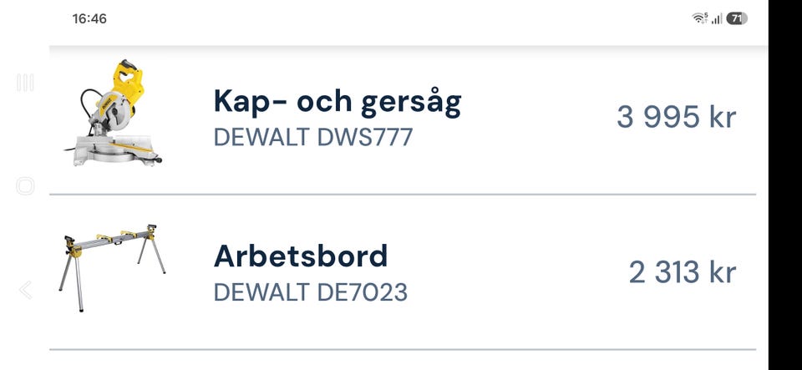Select the DEWALT DE7023 model text
Image resolution: width=802 pixels, height=370 pixels.
pyautogui.click(x=311, y=292)
